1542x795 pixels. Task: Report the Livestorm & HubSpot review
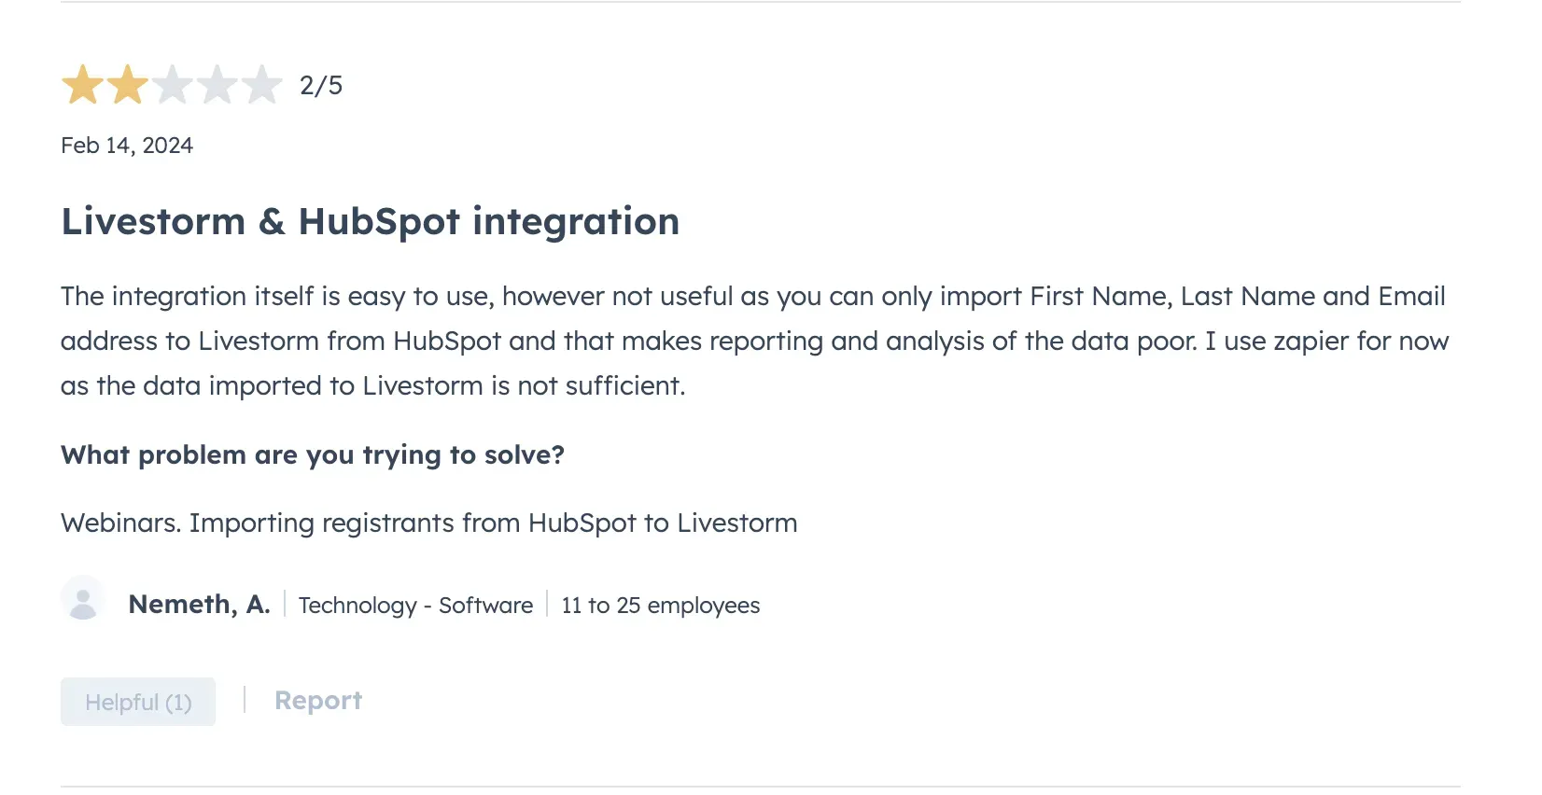318,700
